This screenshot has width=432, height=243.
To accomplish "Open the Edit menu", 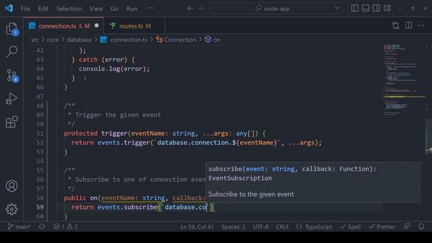I will [43, 9].
